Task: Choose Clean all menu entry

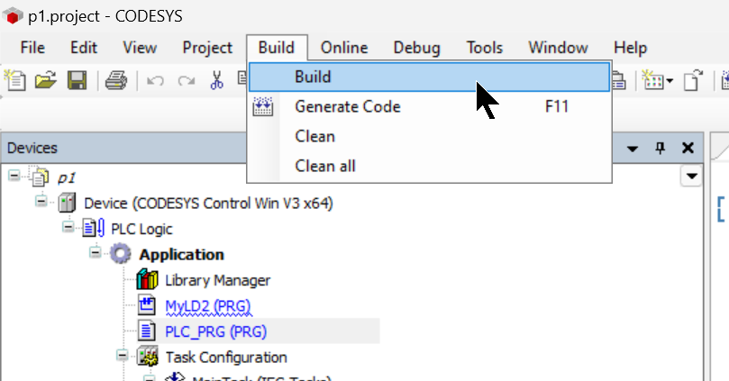Action: (429, 167)
